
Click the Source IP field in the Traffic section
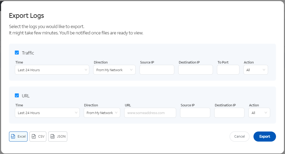[157, 70]
